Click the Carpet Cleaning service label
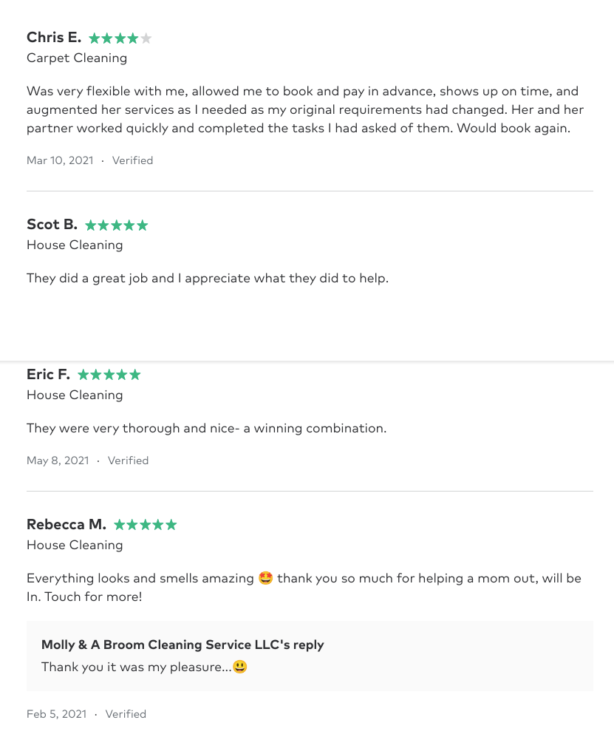614x734 pixels. (x=77, y=58)
